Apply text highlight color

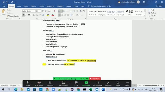coord(48,15)
